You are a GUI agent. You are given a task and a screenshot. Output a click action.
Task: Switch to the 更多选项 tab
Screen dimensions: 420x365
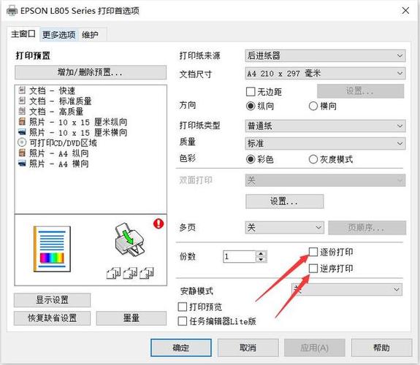59,35
